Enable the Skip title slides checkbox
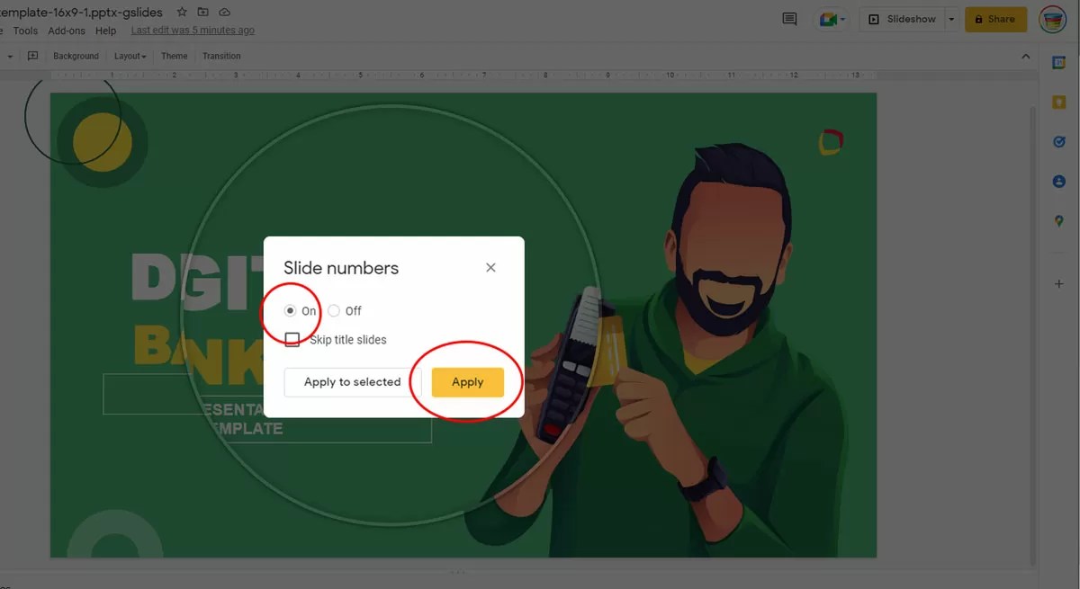Image resolution: width=1080 pixels, height=589 pixels. tap(292, 339)
